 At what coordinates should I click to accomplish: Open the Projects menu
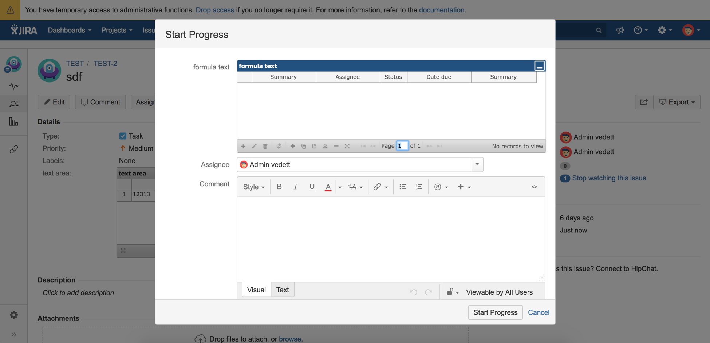(x=117, y=30)
